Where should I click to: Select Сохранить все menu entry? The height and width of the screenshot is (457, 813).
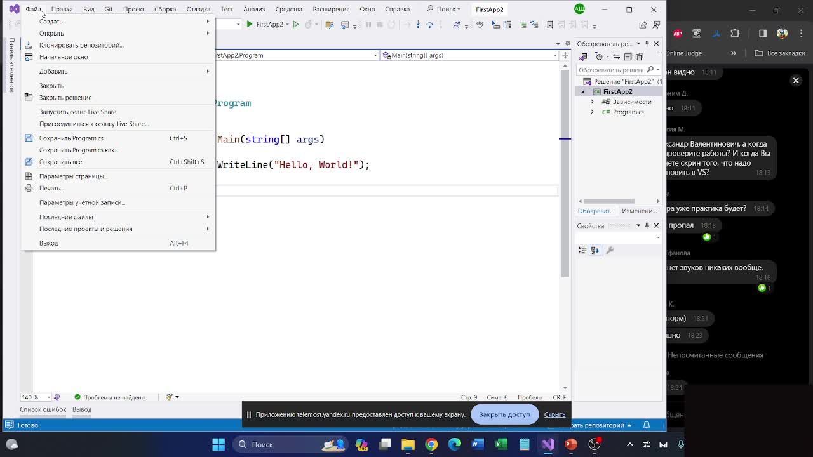[x=119, y=162]
